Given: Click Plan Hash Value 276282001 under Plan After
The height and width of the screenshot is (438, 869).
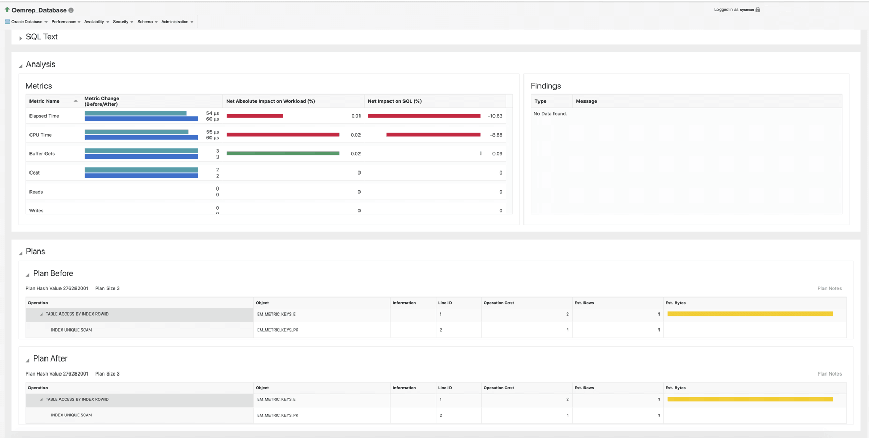Looking at the screenshot, I should (x=57, y=373).
